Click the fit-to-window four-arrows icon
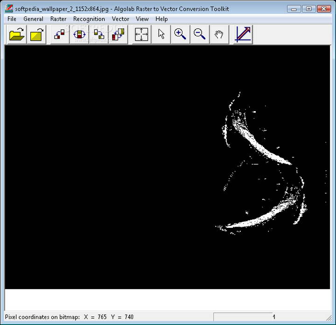 (141, 34)
